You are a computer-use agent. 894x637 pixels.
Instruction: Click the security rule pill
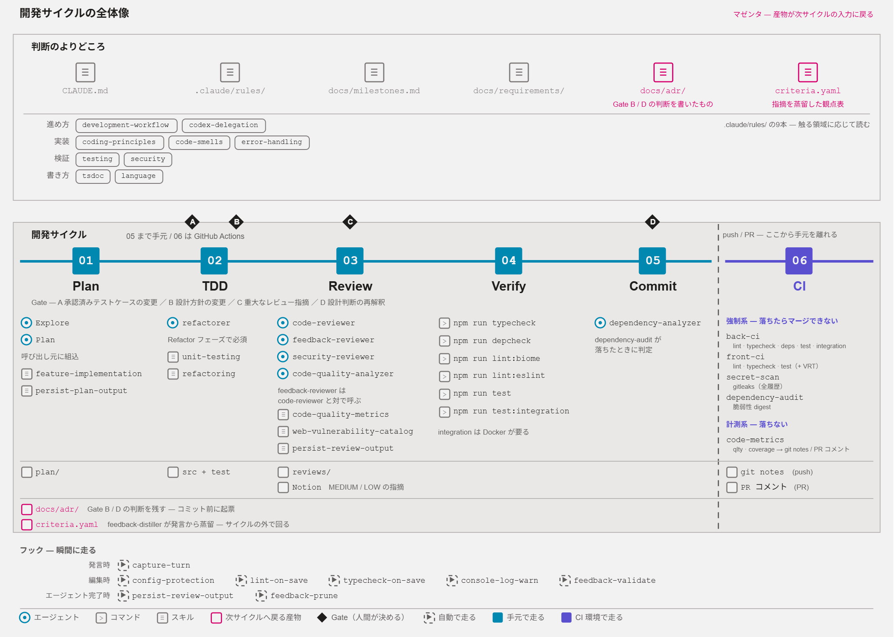click(x=148, y=159)
